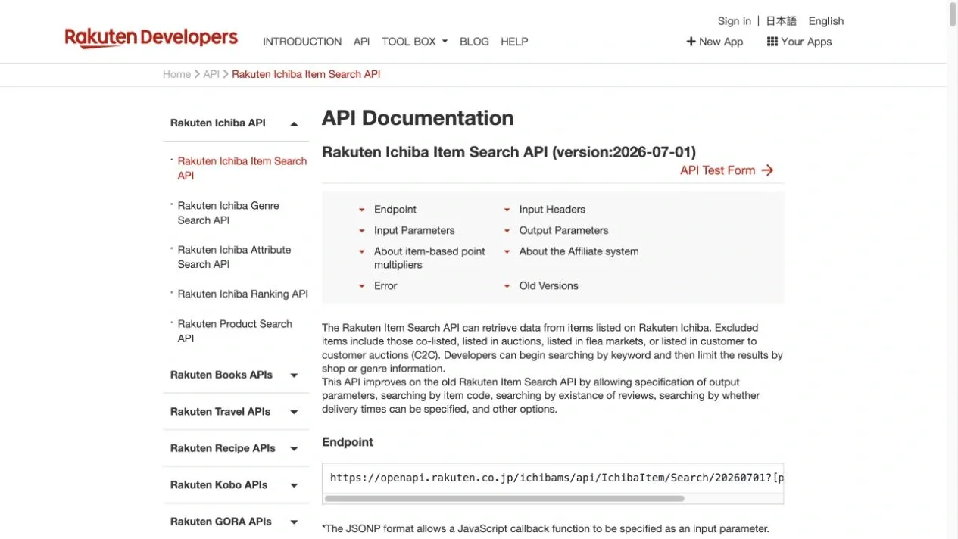Jump to About the Affiliate system

[579, 251]
